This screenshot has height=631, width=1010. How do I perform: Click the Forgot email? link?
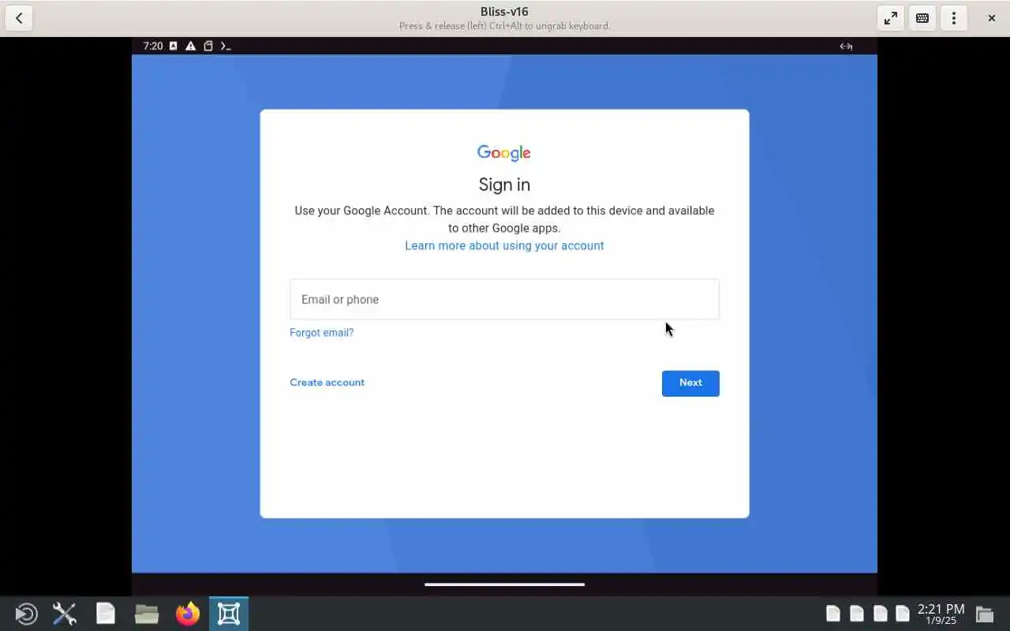point(322,333)
